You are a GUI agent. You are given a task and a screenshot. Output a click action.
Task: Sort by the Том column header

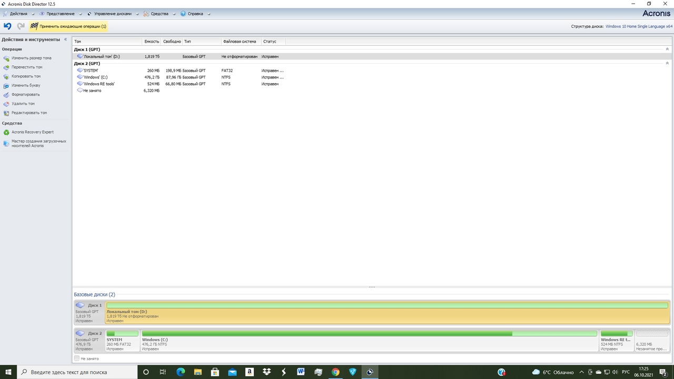(107, 41)
